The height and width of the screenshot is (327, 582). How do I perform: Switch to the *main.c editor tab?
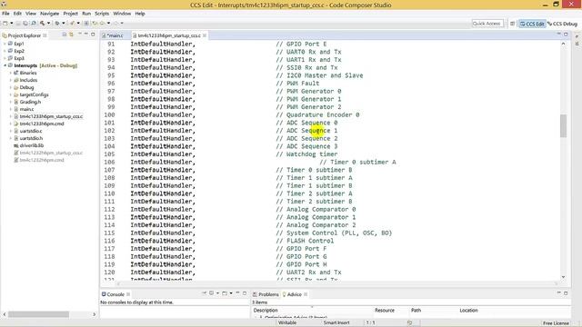tap(115, 35)
